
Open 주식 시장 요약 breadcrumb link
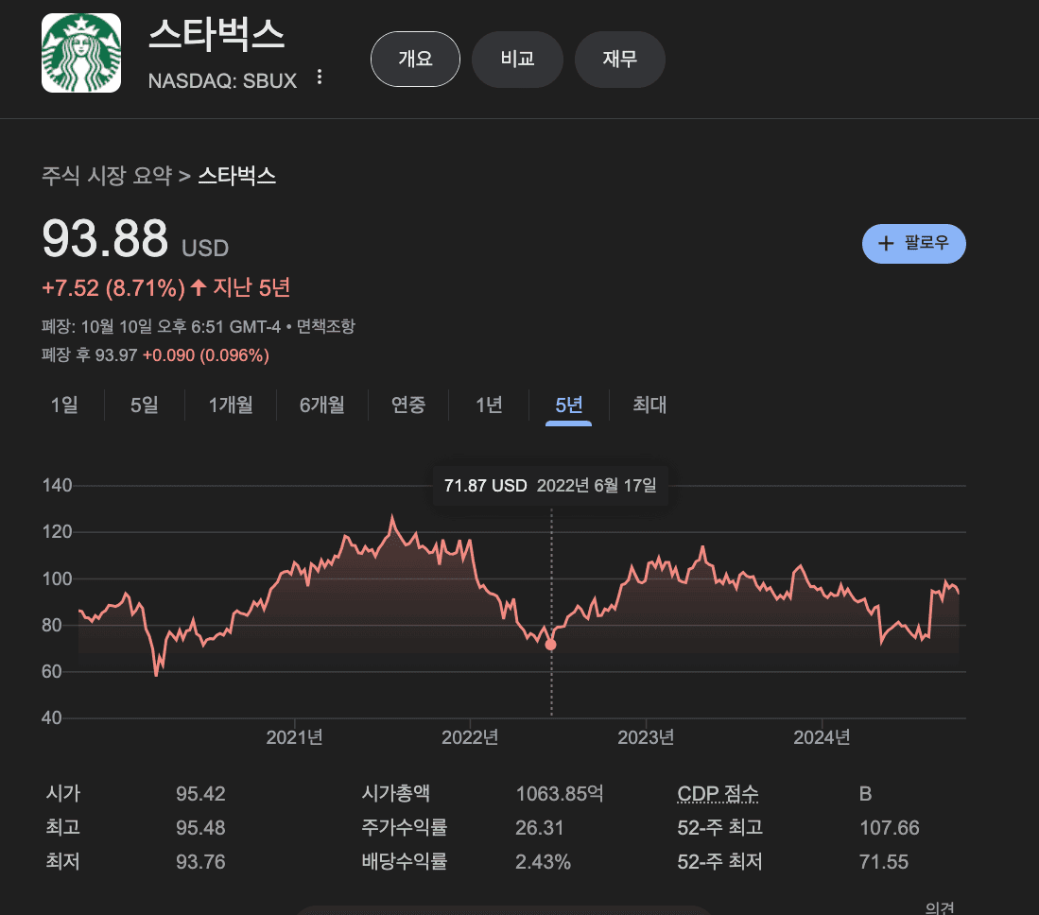click(107, 176)
